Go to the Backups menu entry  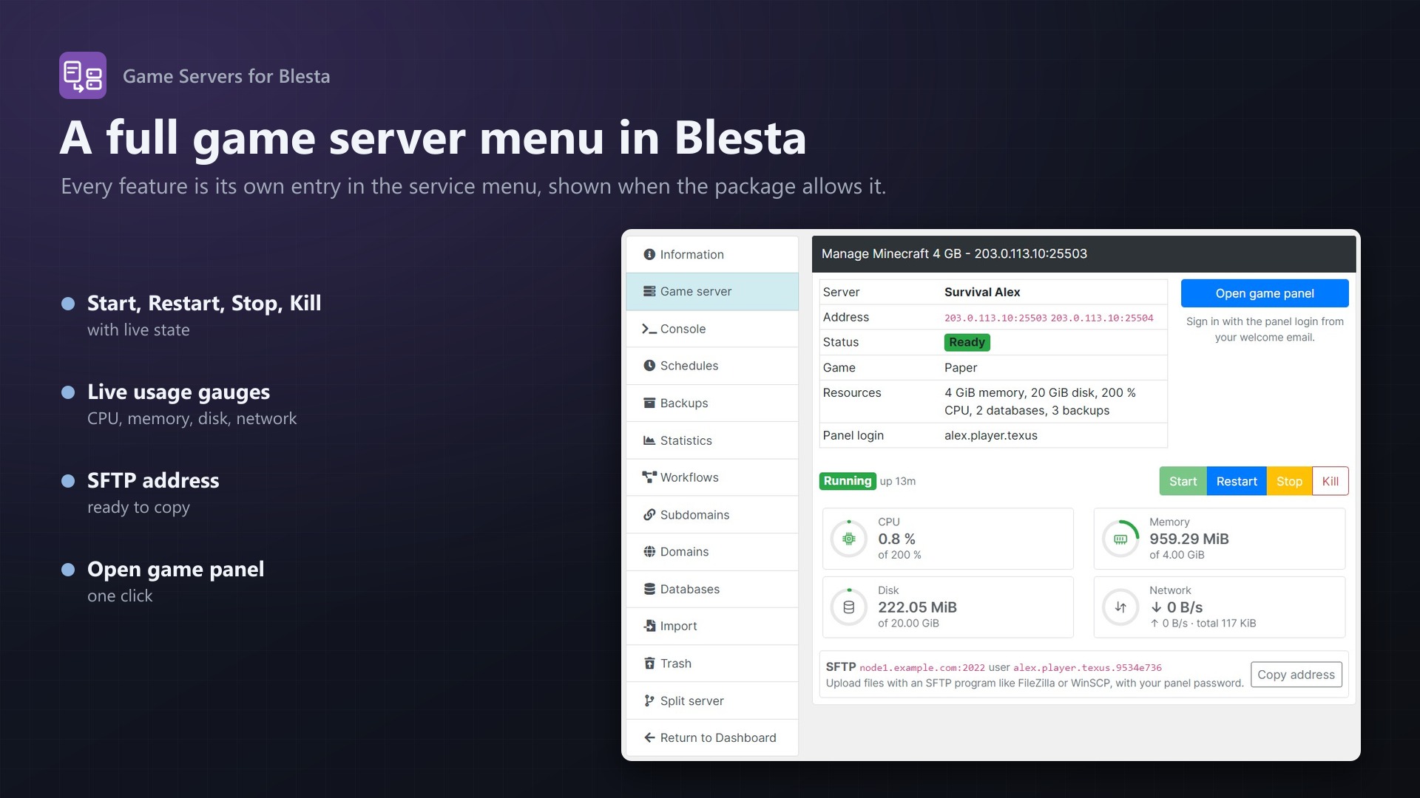[x=712, y=403]
